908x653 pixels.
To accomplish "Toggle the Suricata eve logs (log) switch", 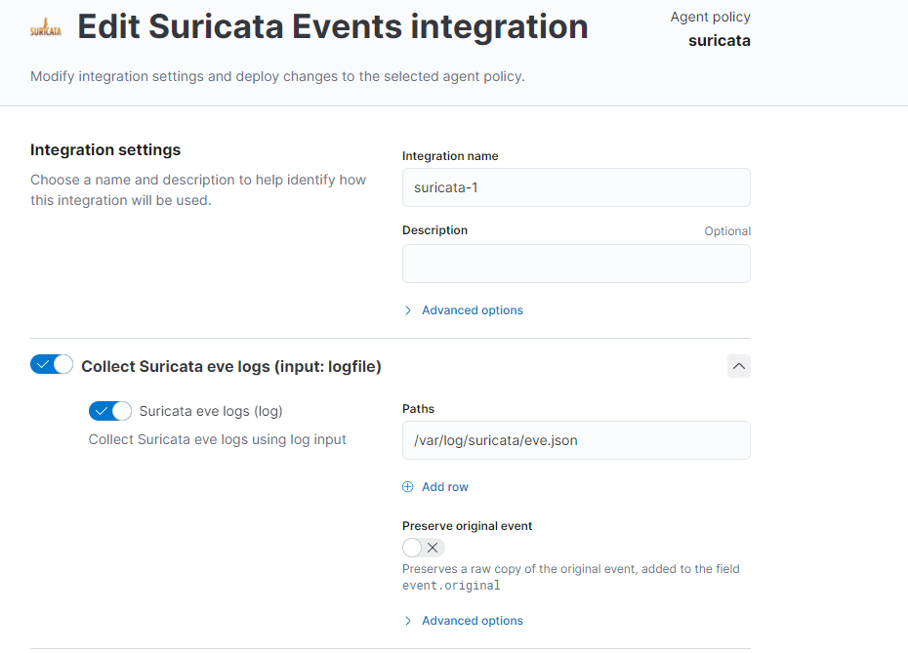I will click(x=109, y=411).
